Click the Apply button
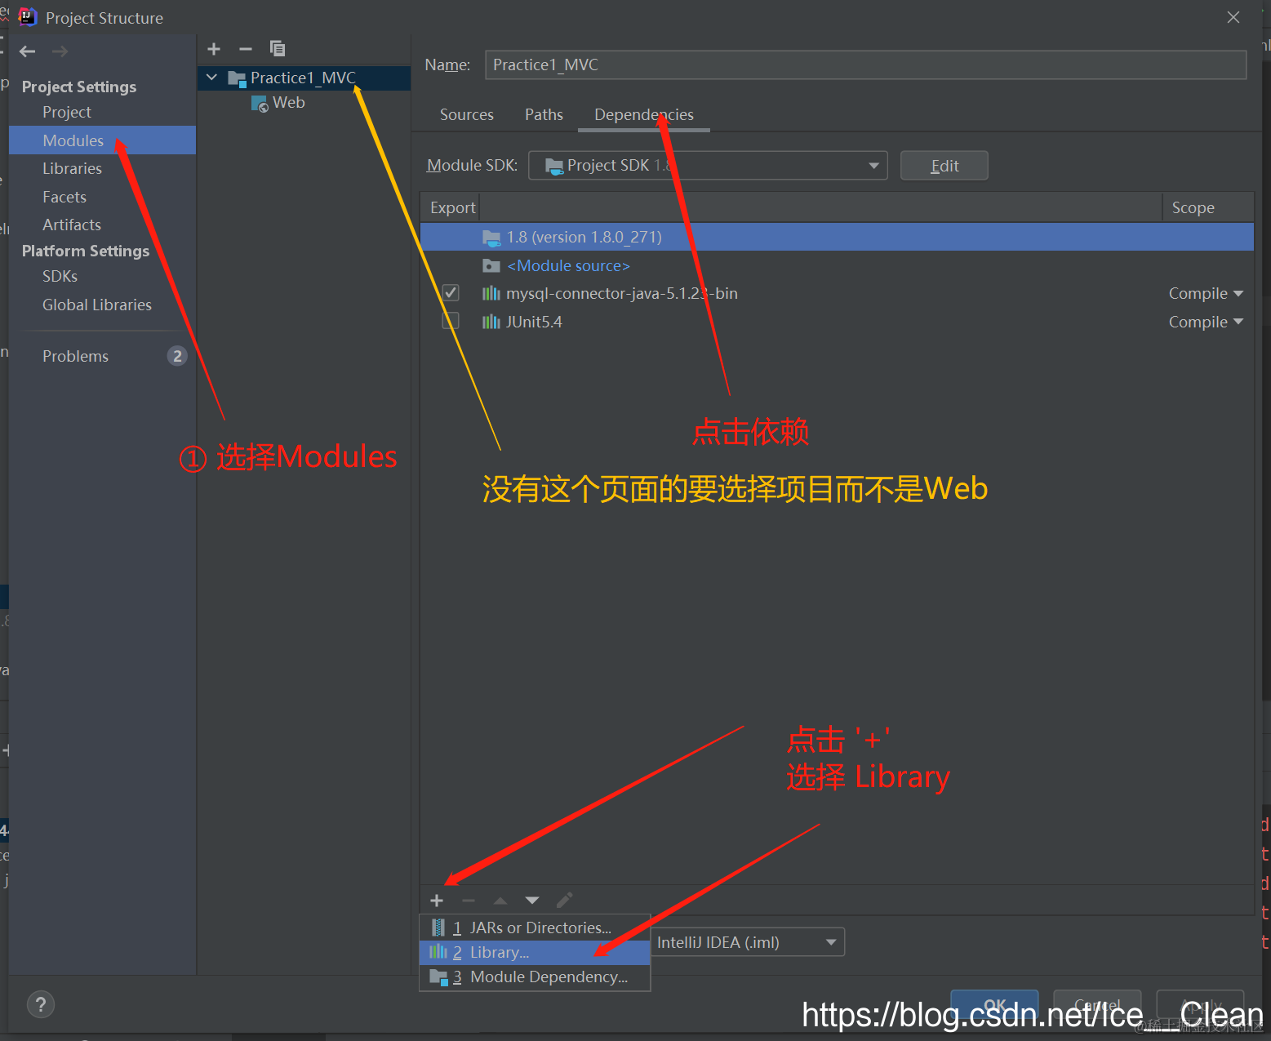This screenshot has width=1271, height=1041. click(x=1200, y=1005)
